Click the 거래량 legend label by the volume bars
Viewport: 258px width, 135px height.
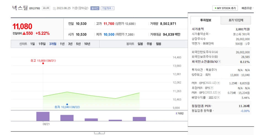[180, 113]
